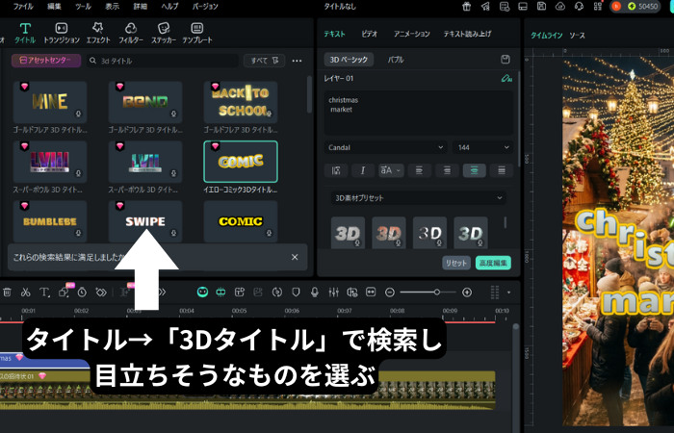Screen dimensions: 674x433
Task: Open the Candal font dropdown
Action: (x=385, y=147)
